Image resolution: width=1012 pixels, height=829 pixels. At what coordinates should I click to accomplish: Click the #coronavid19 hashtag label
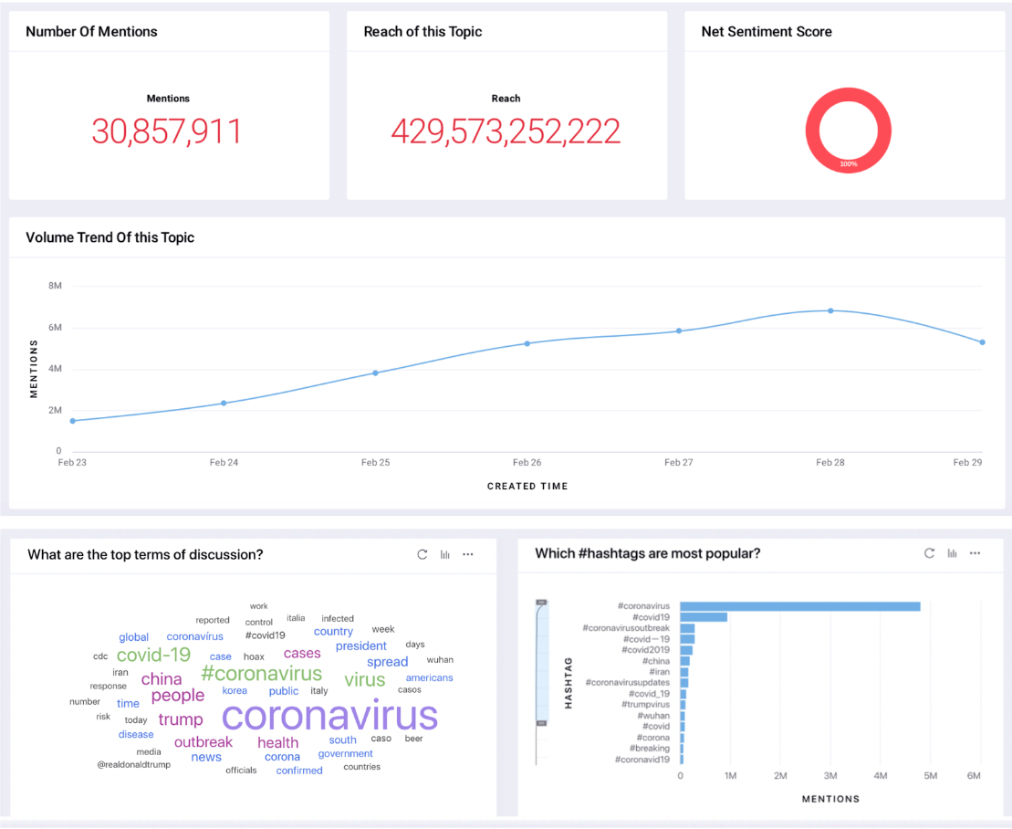click(642, 760)
